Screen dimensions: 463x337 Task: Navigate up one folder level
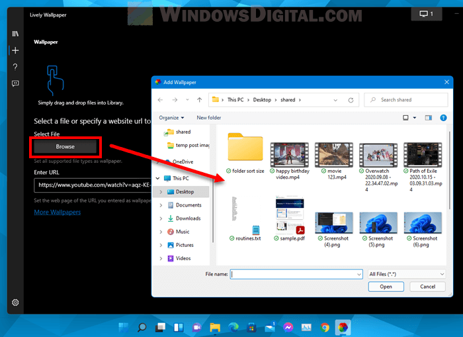(x=200, y=100)
